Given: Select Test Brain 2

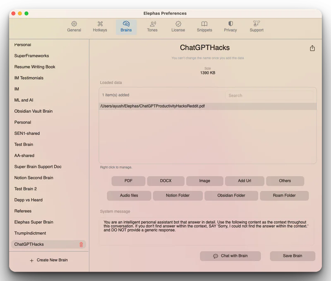Looking at the screenshot, I should 25,189.
